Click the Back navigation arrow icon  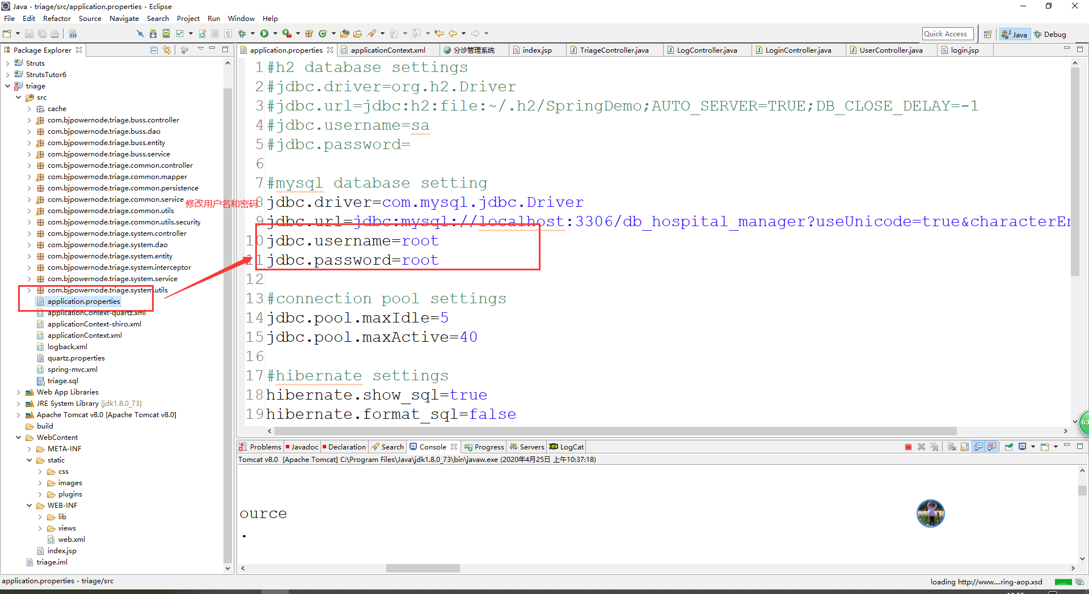453,33
